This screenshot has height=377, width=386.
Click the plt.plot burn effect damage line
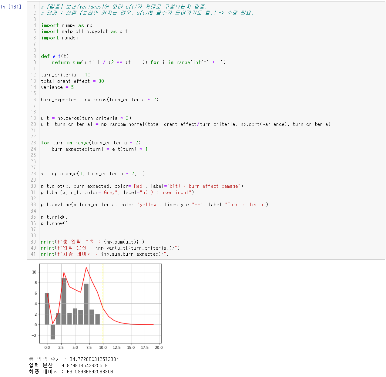pos(142,186)
